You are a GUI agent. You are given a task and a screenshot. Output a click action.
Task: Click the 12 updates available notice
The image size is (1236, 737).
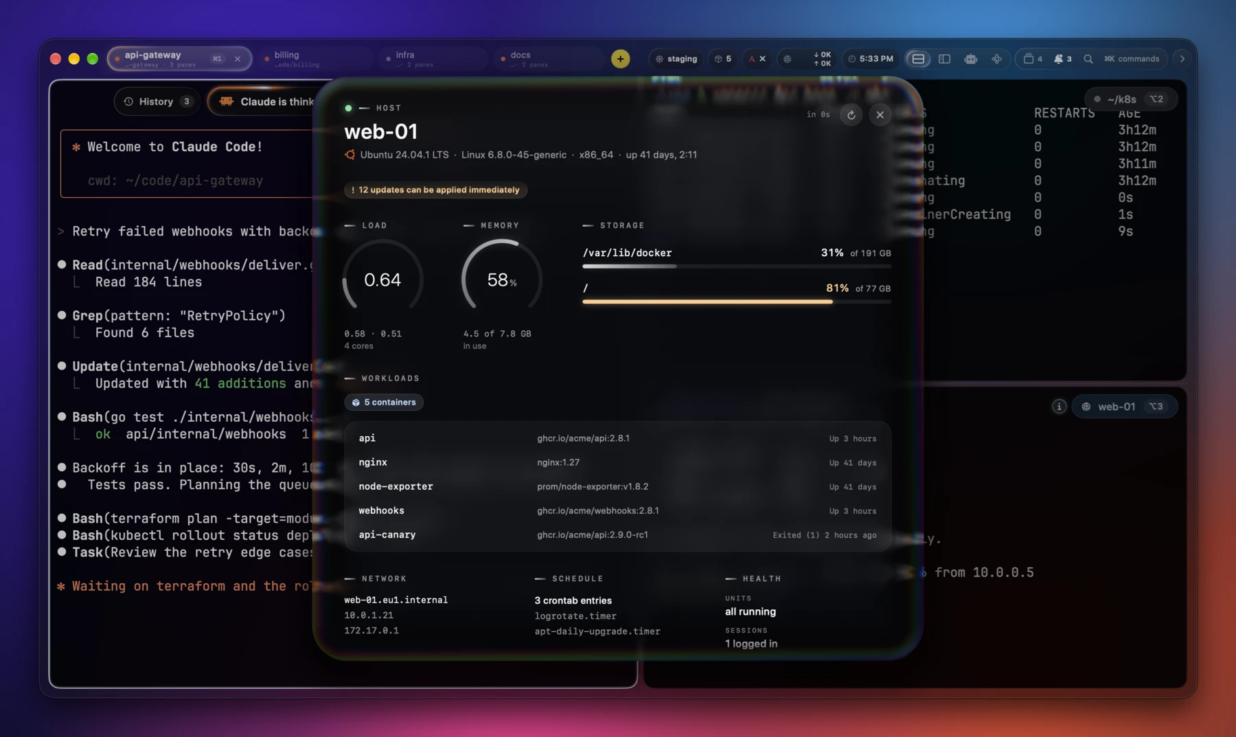click(x=435, y=190)
